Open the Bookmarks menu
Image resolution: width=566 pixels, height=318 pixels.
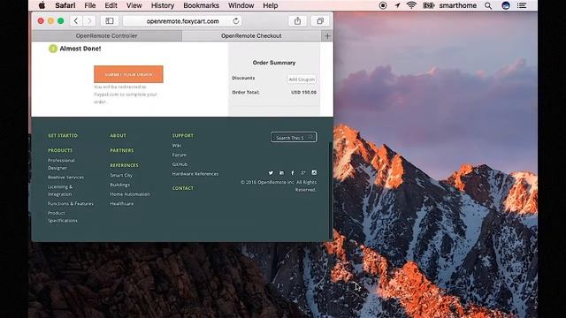[x=201, y=5]
